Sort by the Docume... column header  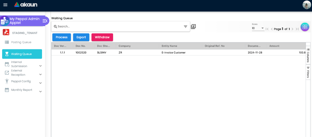pyautogui.click(x=256, y=46)
